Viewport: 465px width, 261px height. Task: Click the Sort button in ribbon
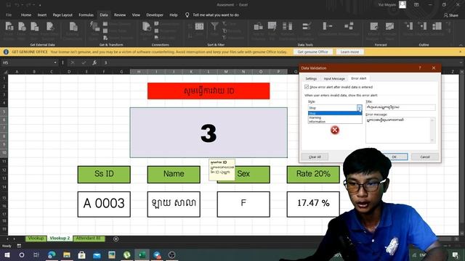click(x=199, y=27)
